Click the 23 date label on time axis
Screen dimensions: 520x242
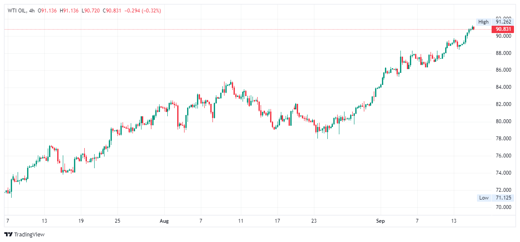[x=314, y=221]
